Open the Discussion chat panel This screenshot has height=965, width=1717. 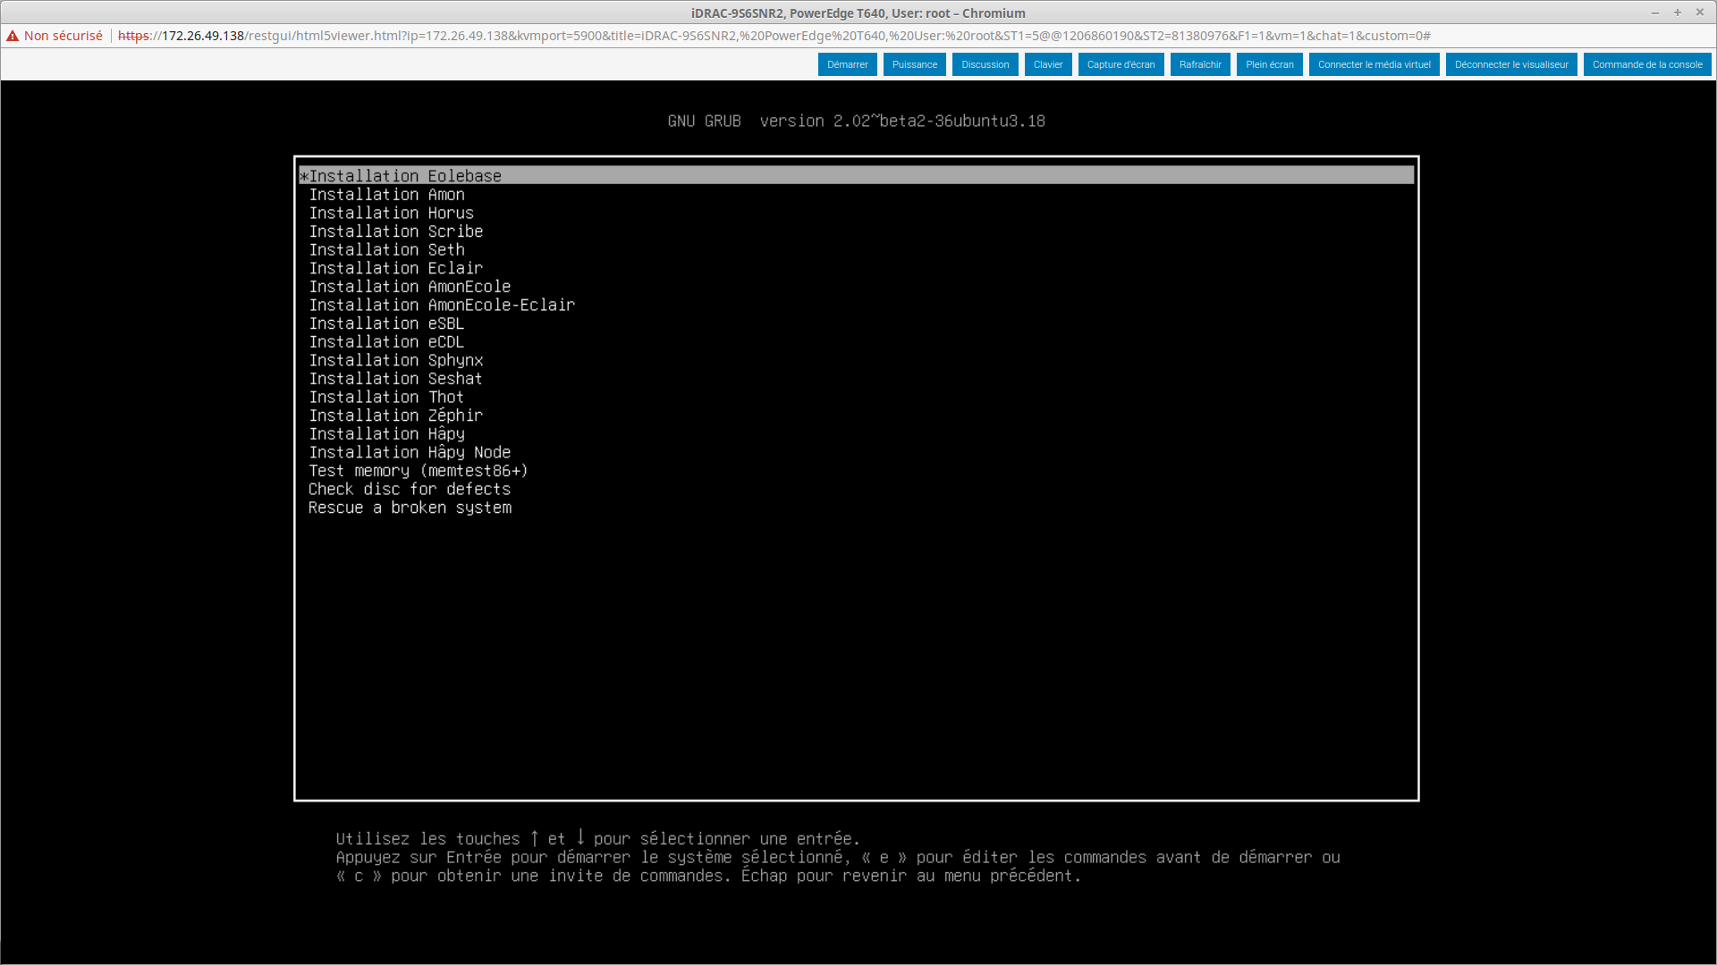coord(985,64)
